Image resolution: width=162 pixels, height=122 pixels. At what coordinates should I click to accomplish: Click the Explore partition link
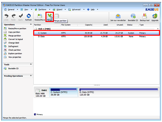15,53
